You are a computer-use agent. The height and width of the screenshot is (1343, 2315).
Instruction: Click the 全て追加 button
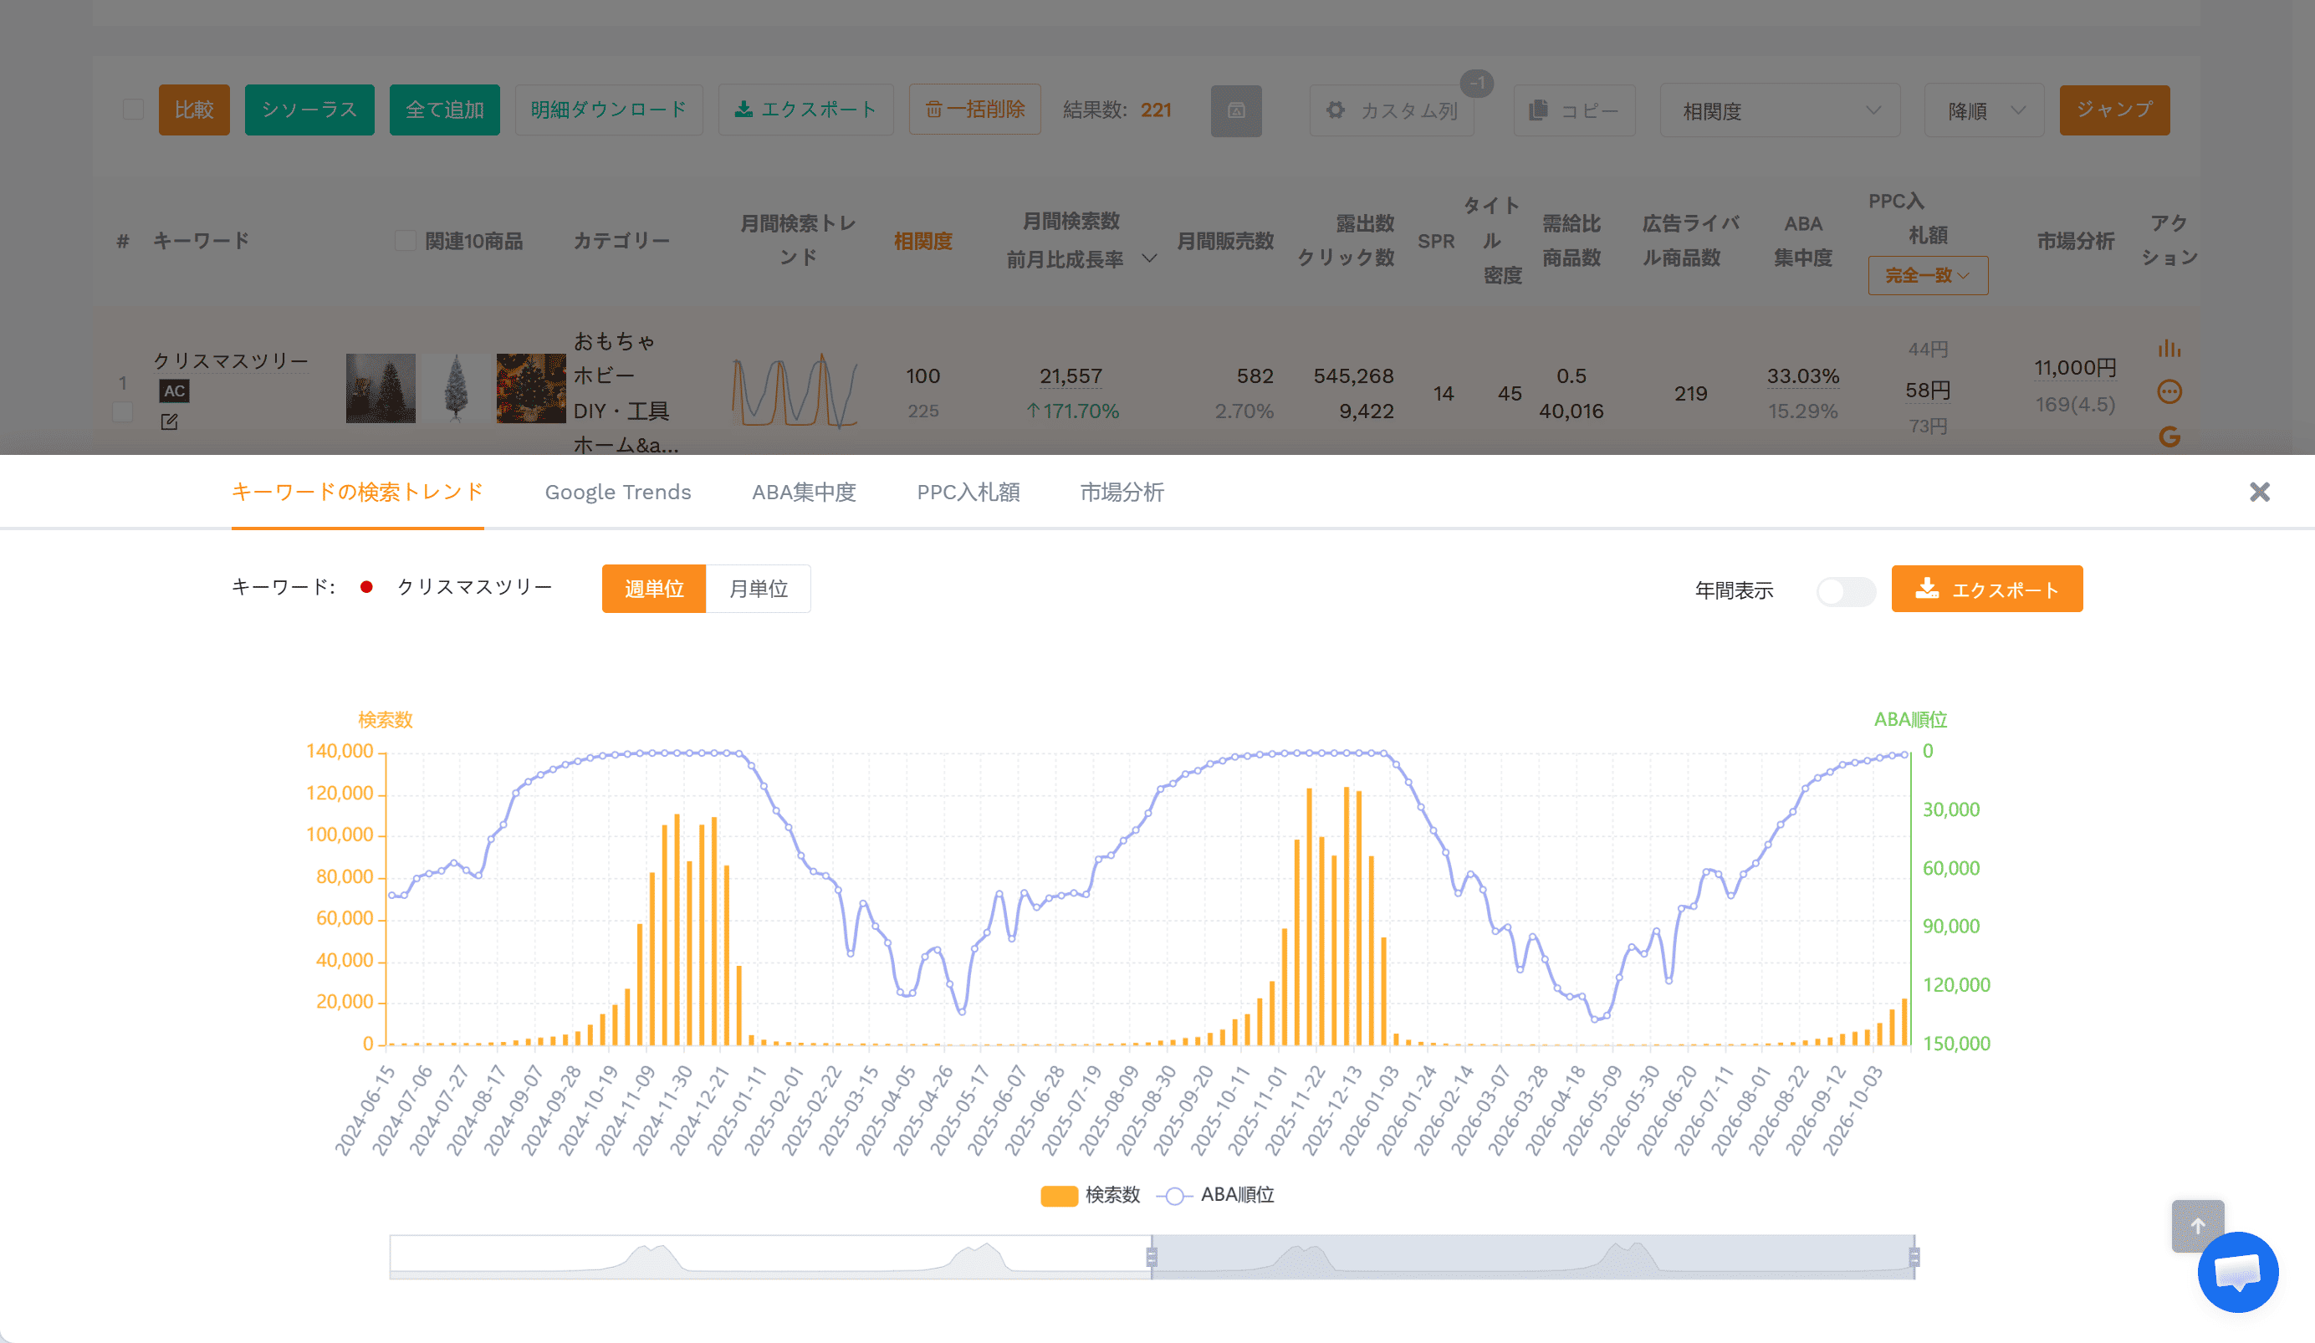[445, 110]
